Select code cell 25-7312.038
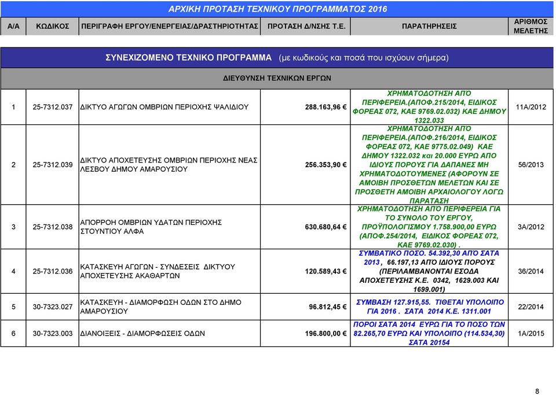This screenshot has width=556, height=395. pyautogui.click(x=53, y=227)
